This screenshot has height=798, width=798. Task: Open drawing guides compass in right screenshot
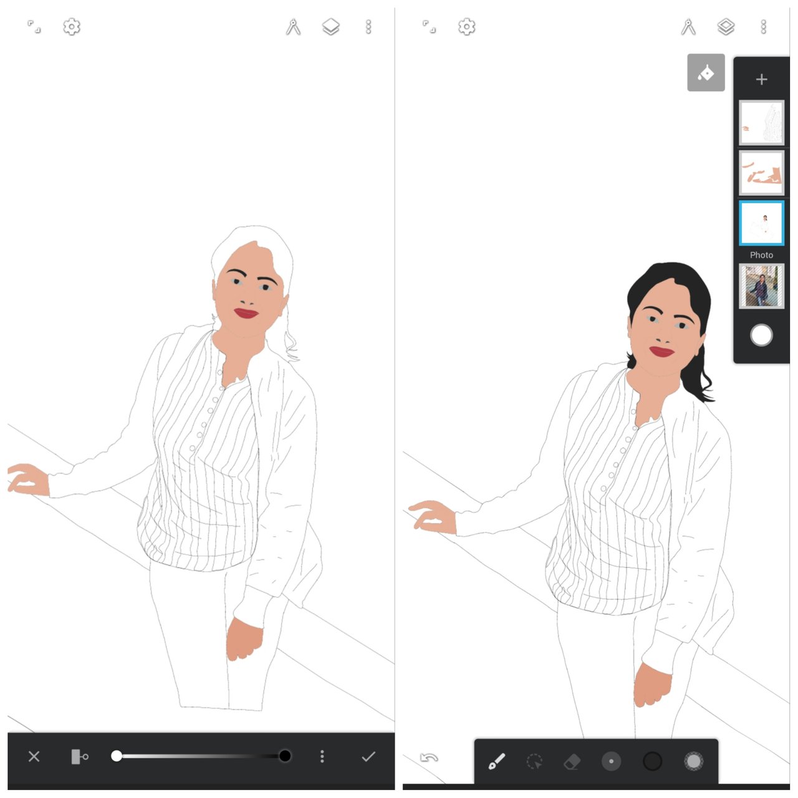click(x=688, y=27)
